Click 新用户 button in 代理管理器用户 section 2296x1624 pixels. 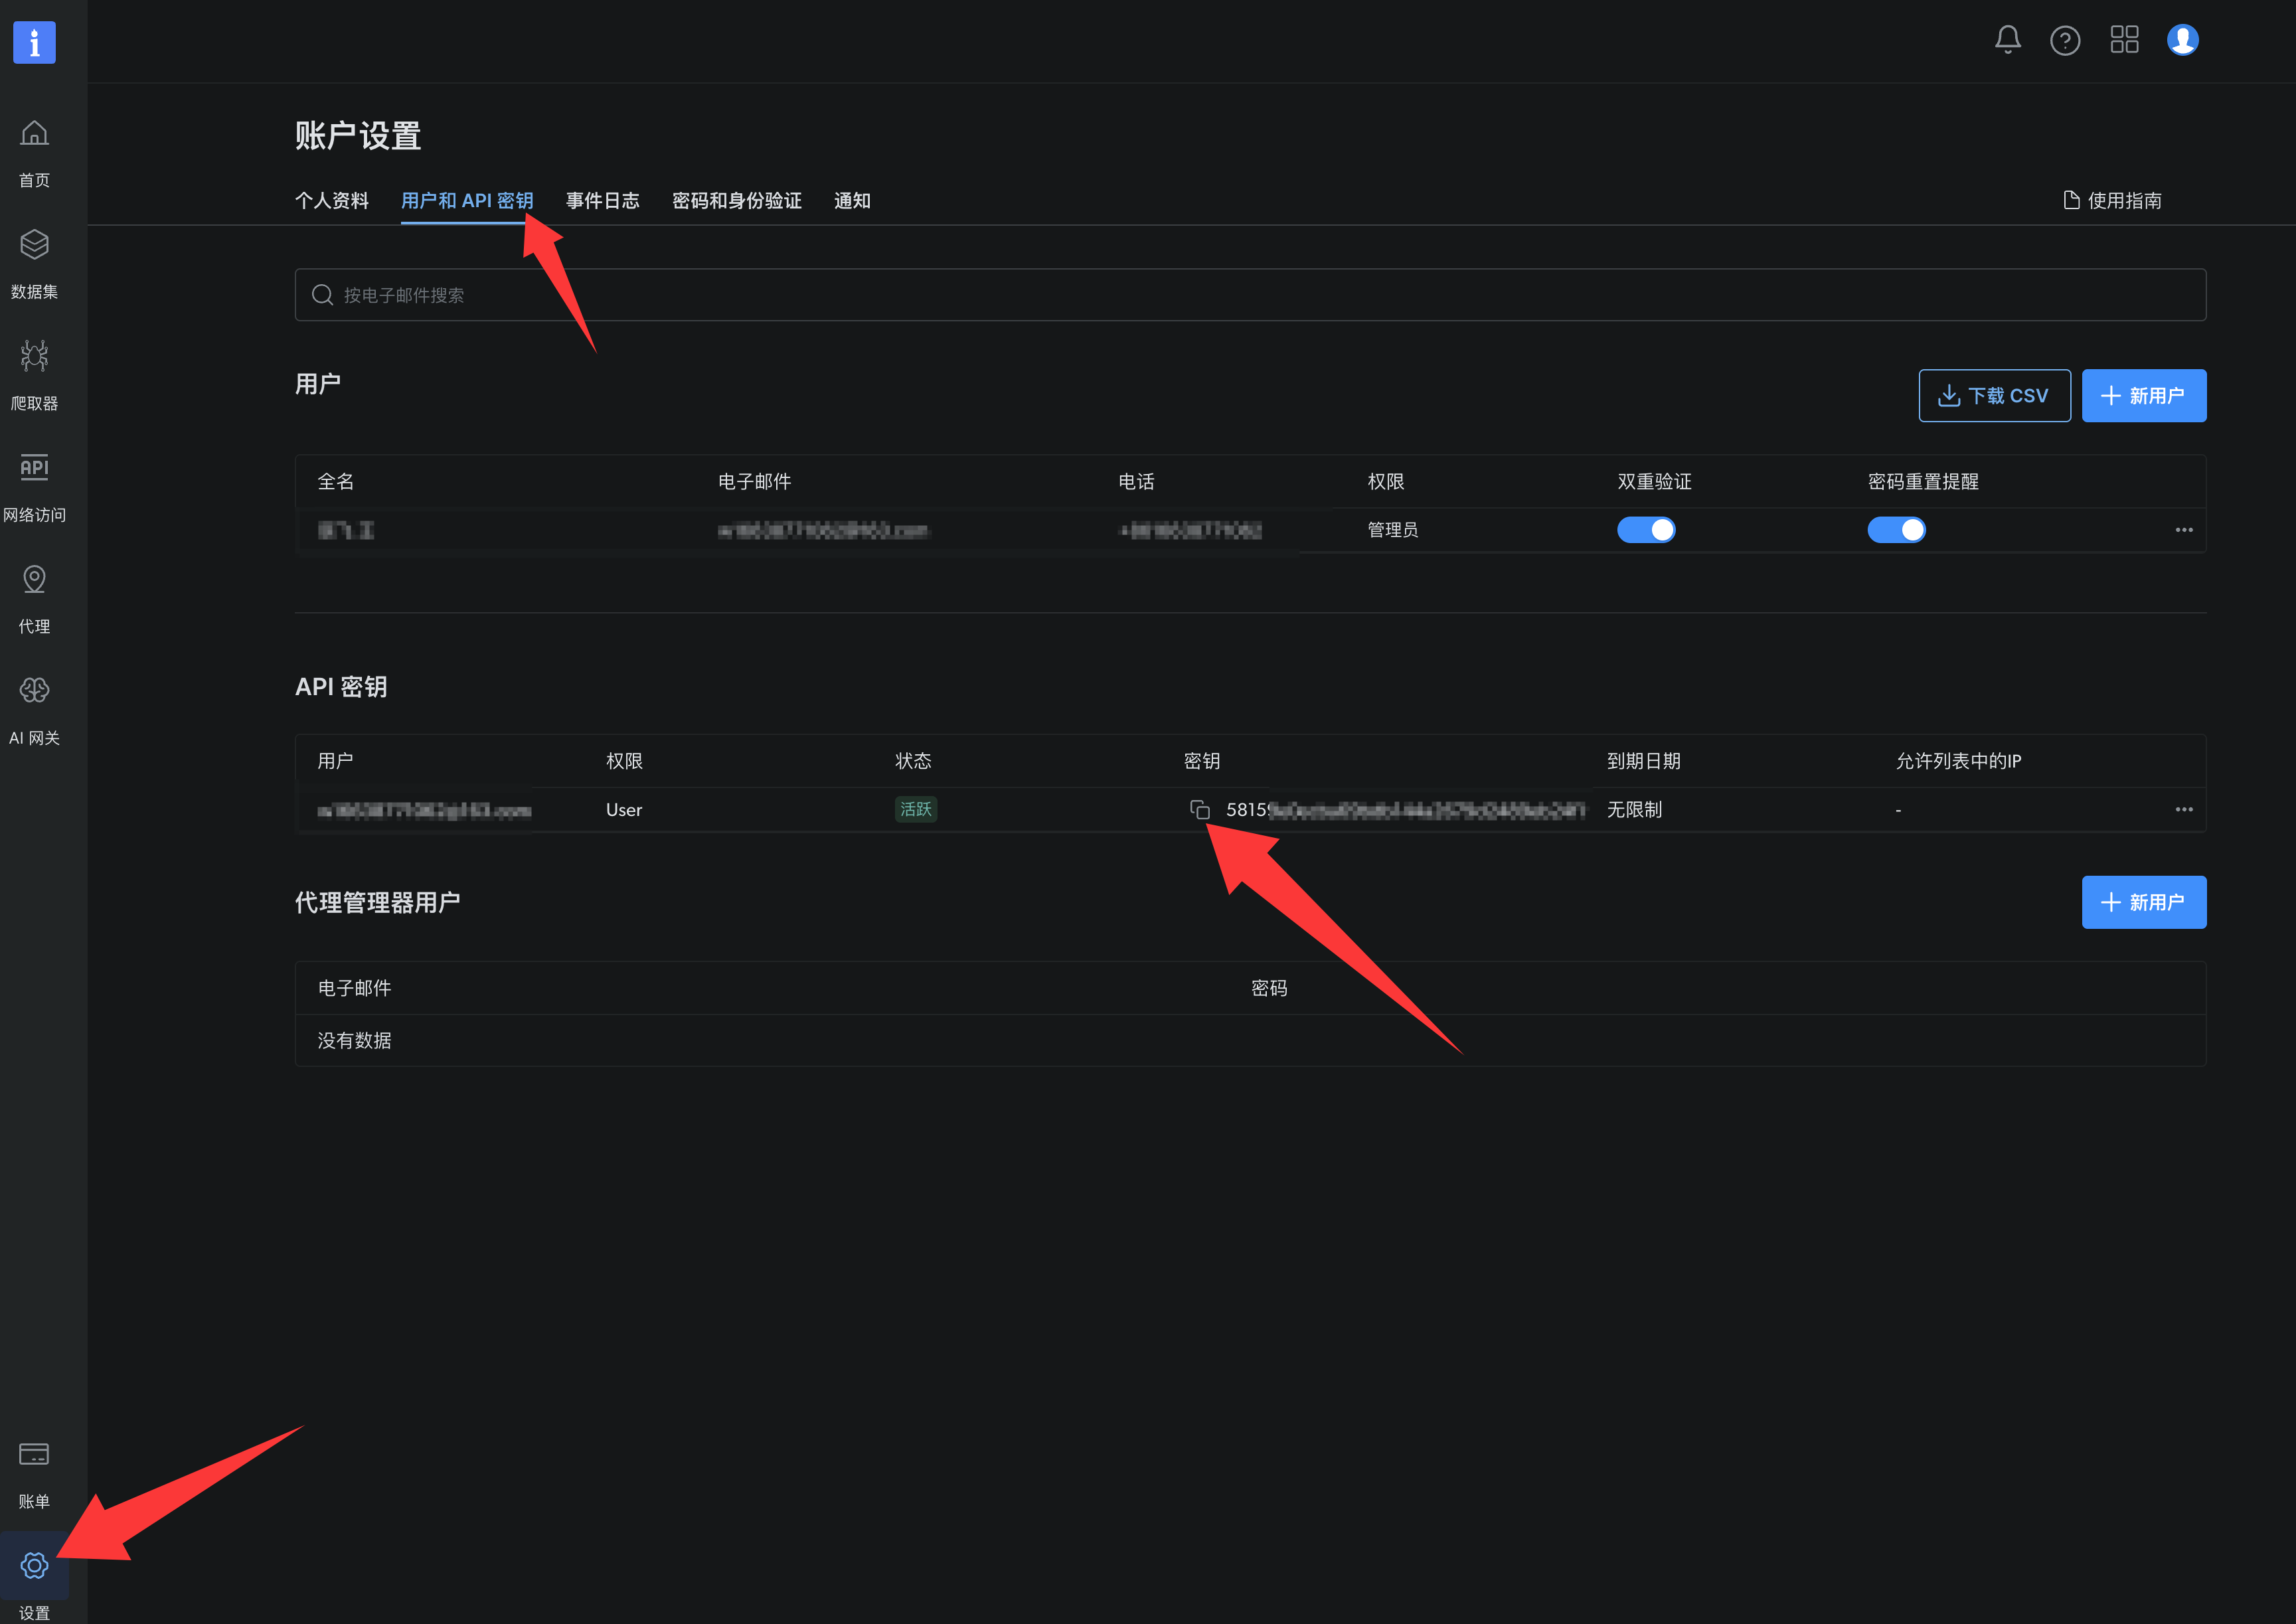2143,902
